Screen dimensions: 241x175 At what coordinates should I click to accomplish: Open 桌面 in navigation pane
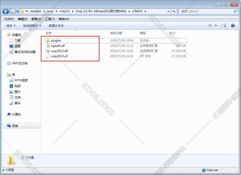pyautogui.click(x=17, y=46)
